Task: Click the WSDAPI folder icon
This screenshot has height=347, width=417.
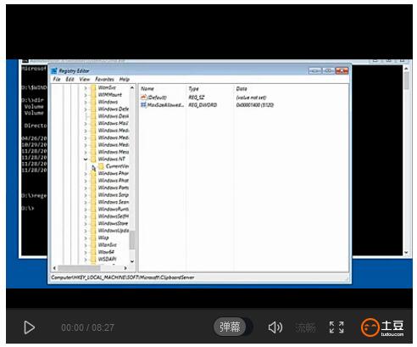Action: tap(93, 259)
